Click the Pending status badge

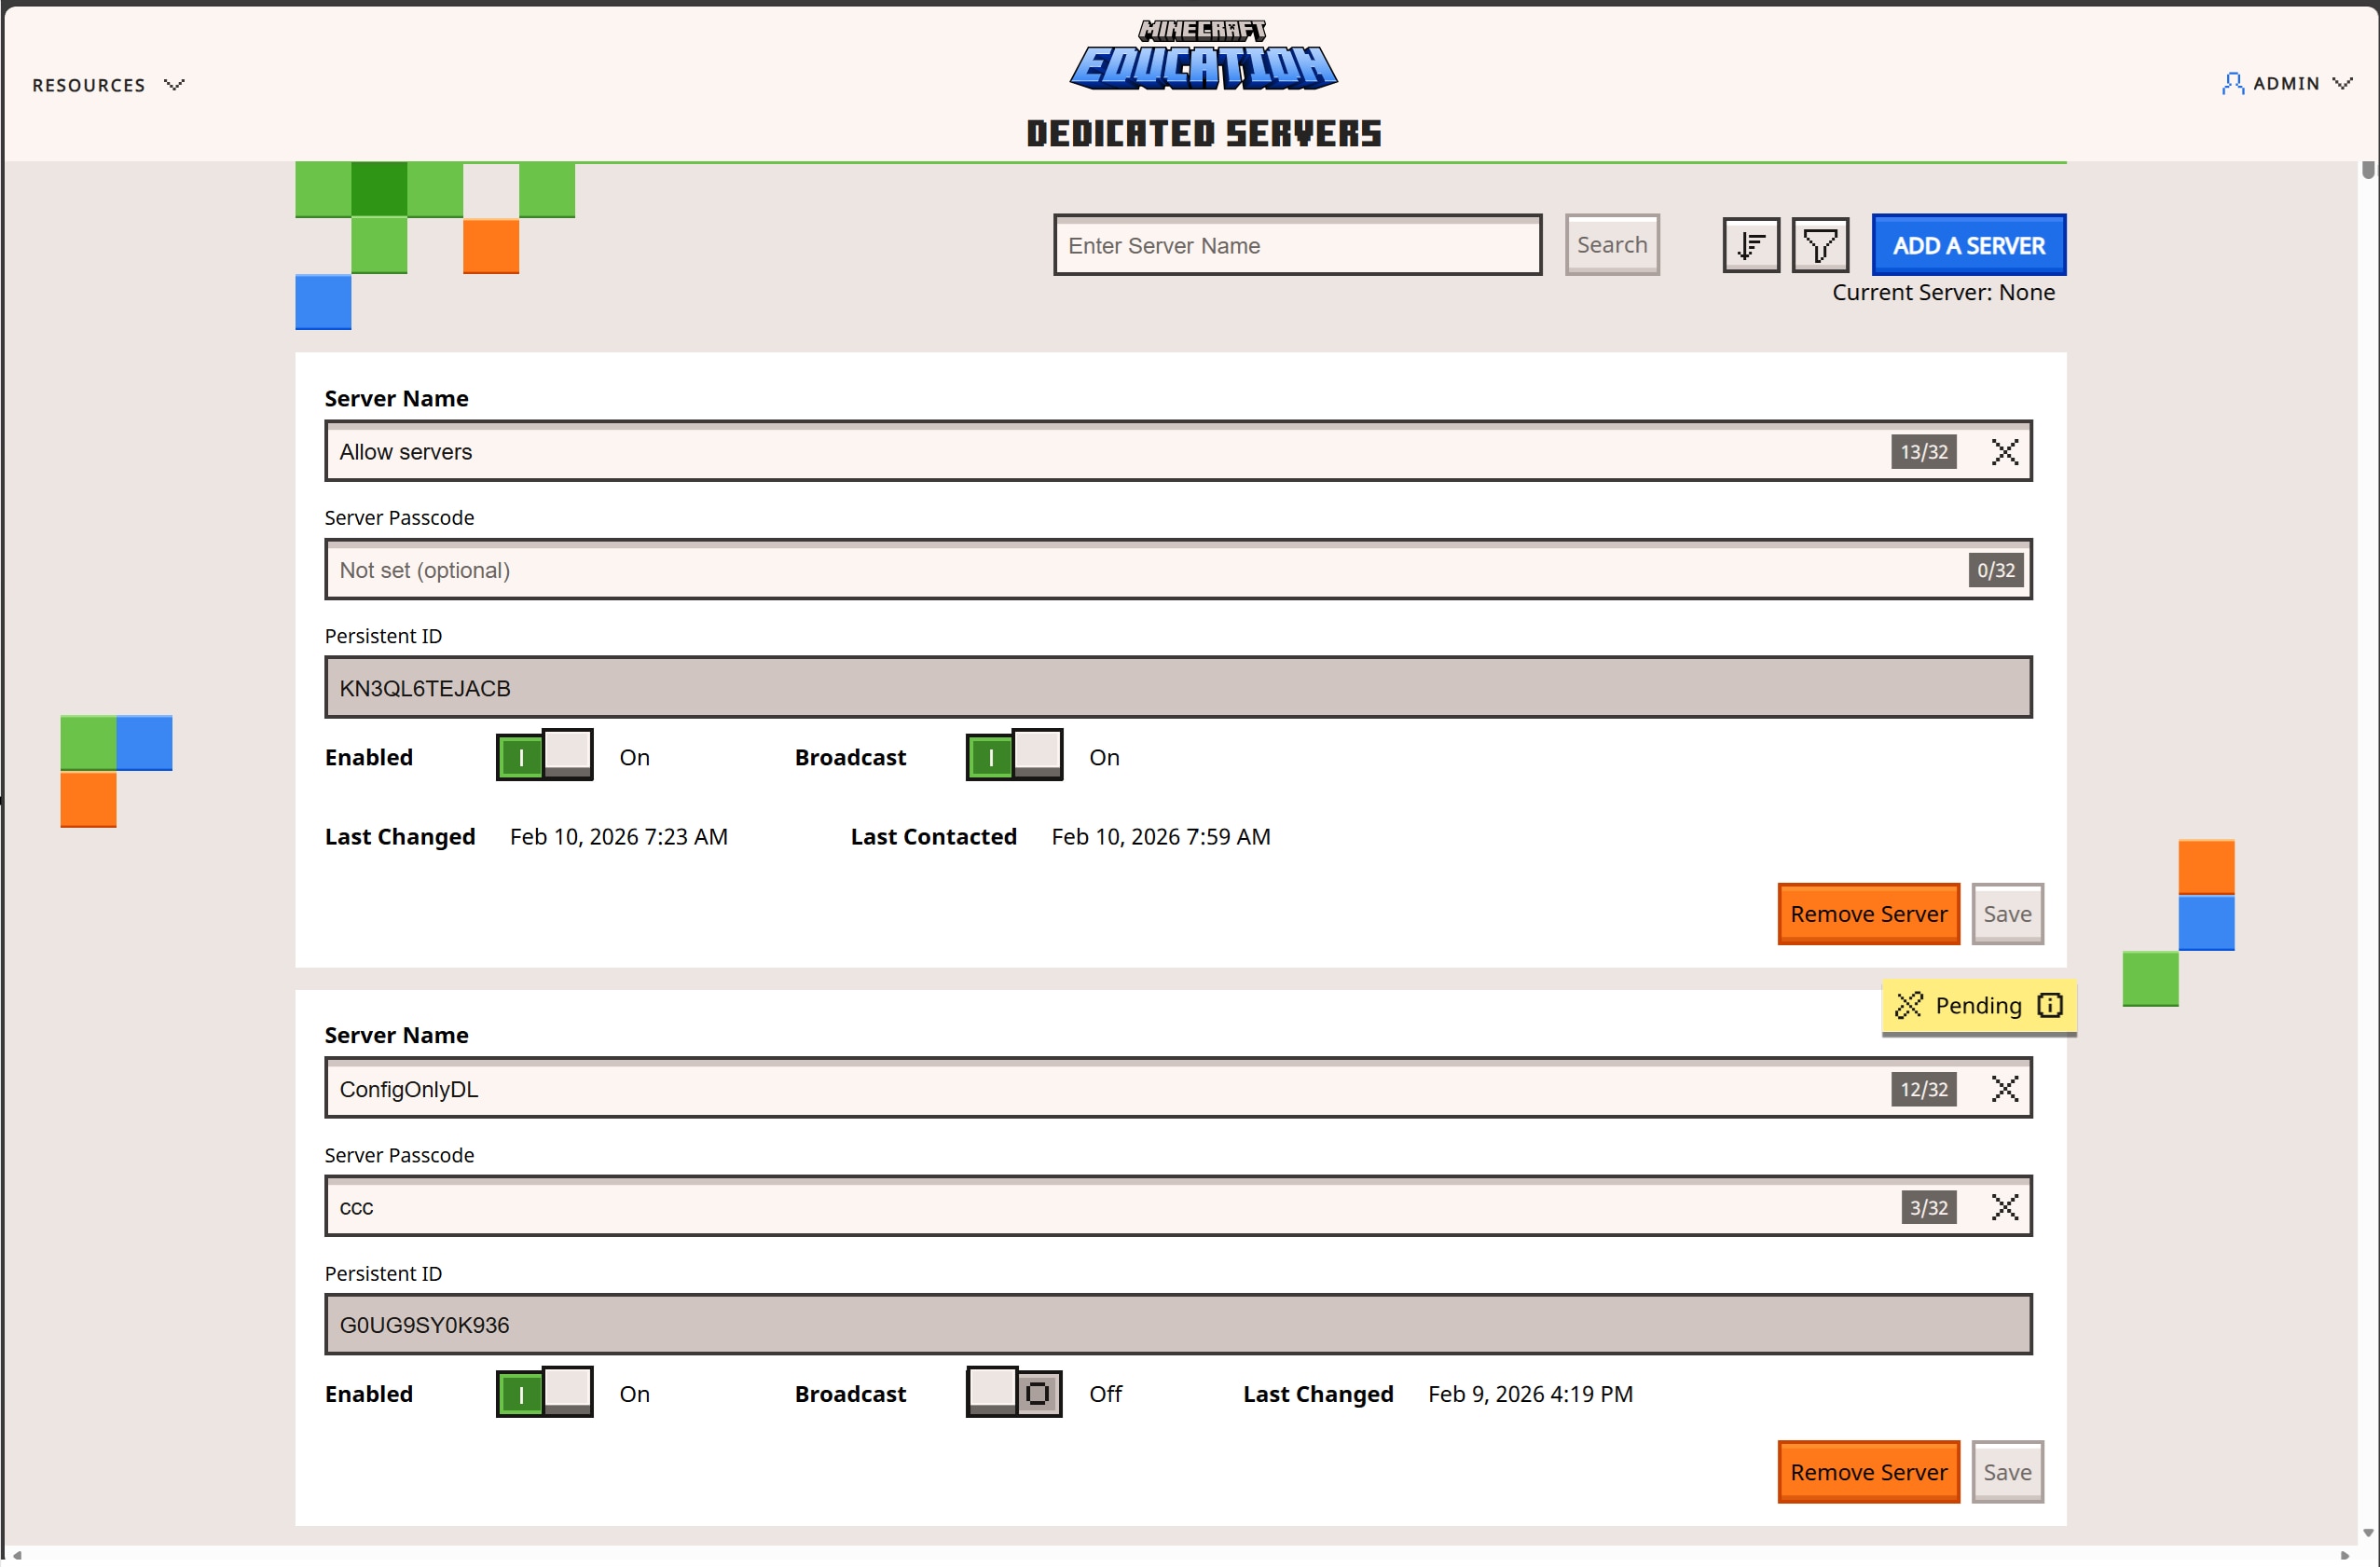1975,1006
